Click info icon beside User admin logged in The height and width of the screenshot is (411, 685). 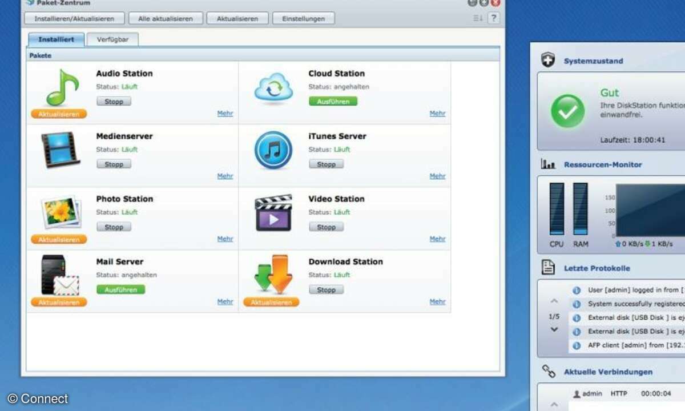(577, 290)
